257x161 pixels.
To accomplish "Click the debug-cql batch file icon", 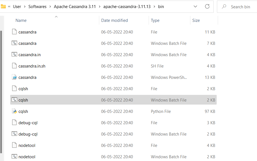I will point(14,134).
